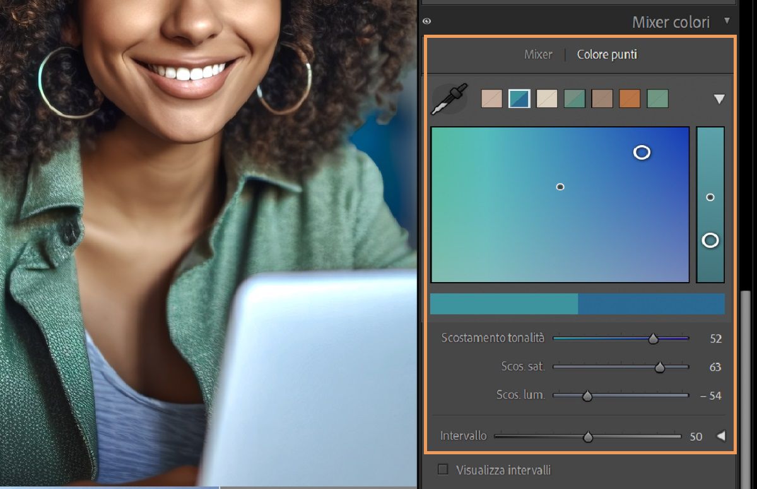Click the large ring on luminance strip
This screenshot has height=489, width=757.
[x=710, y=240]
